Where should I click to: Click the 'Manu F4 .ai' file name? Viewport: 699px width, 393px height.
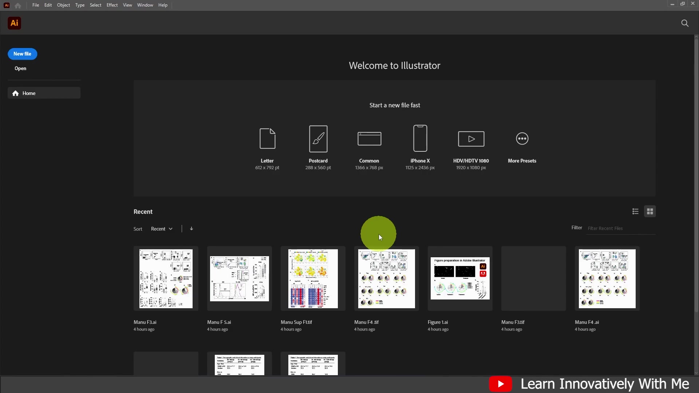tap(587, 322)
